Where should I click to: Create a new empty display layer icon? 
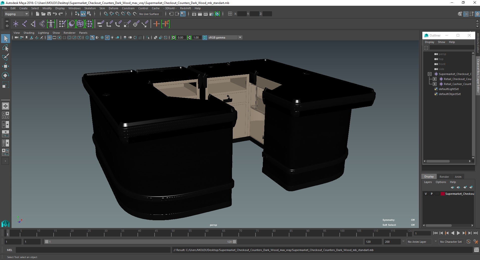tap(465, 187)
